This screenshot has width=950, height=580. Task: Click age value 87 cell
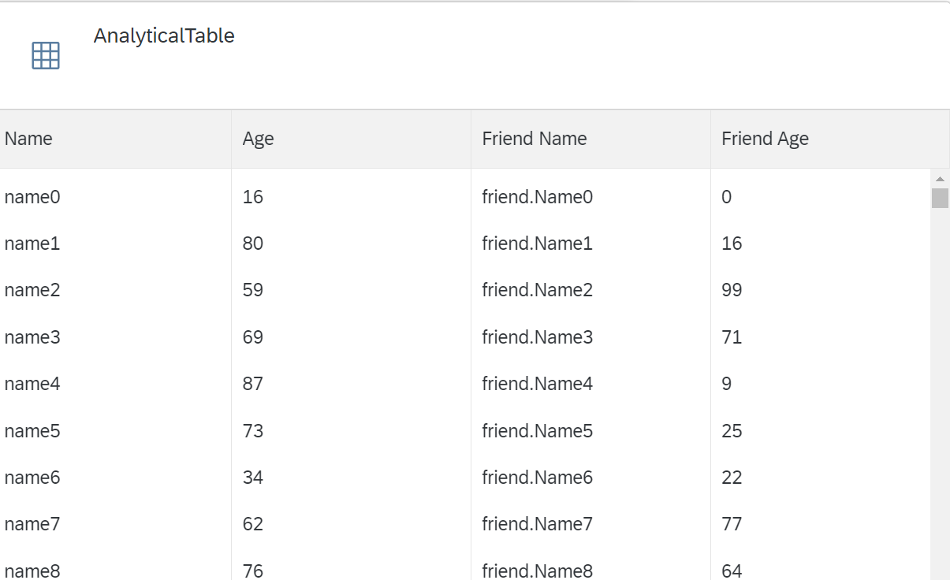(x=253, y=384)
